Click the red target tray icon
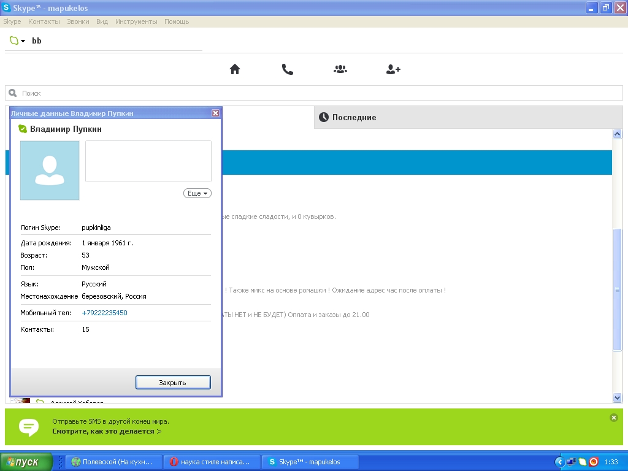The height and width of the screenshot is (471, 628). click(x=594, y=462)
